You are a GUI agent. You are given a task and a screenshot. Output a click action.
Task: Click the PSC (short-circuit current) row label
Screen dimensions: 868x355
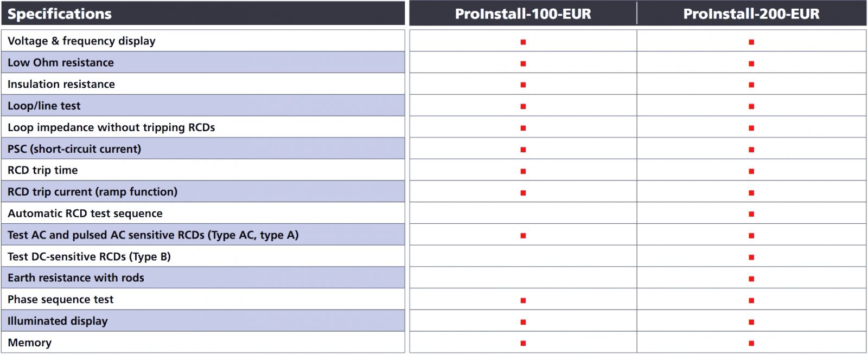(x=74, y=149)
